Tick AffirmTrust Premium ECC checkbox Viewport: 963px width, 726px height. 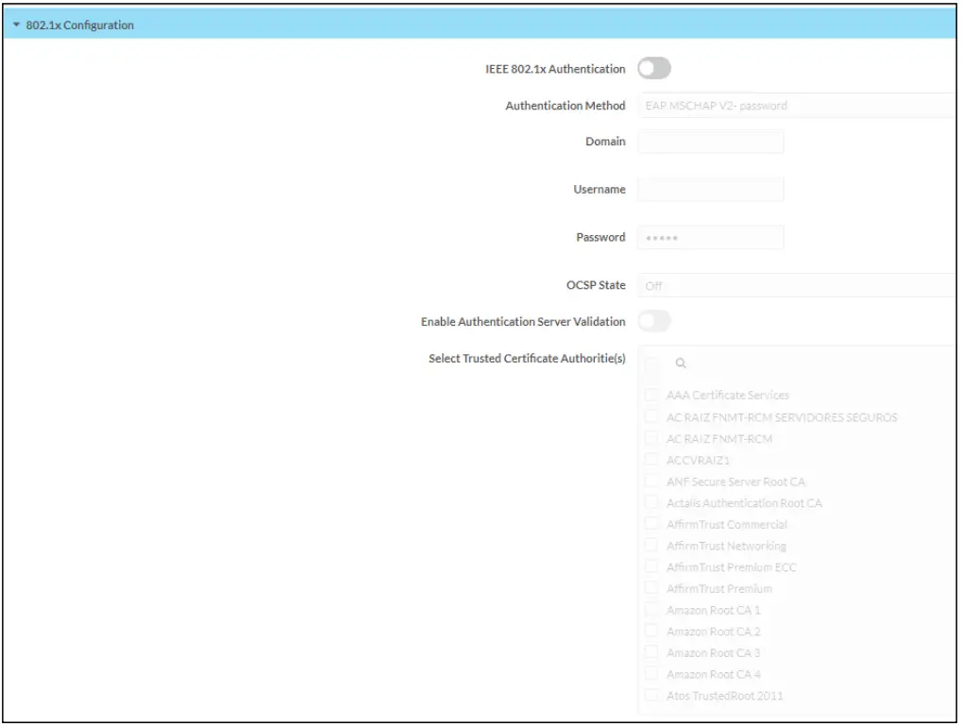(x=651, y=567)
